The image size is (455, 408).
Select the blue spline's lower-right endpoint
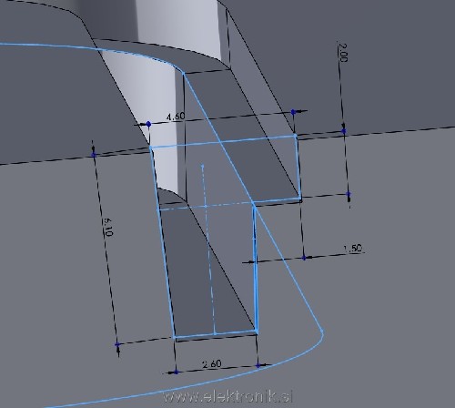pyautogui.click(x=322, y=331)
